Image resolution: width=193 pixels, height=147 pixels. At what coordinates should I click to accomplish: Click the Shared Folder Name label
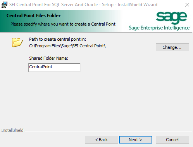pyautogui.click(x=48, y=58)
